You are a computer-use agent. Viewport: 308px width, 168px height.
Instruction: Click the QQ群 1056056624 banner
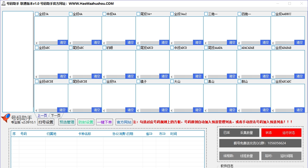tap(260, 143)
